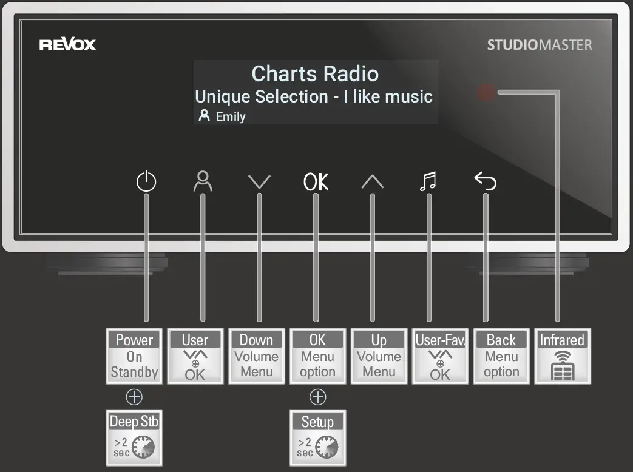Click the Setup 2-second hold box
633x472 pixels.
[317, 437]
